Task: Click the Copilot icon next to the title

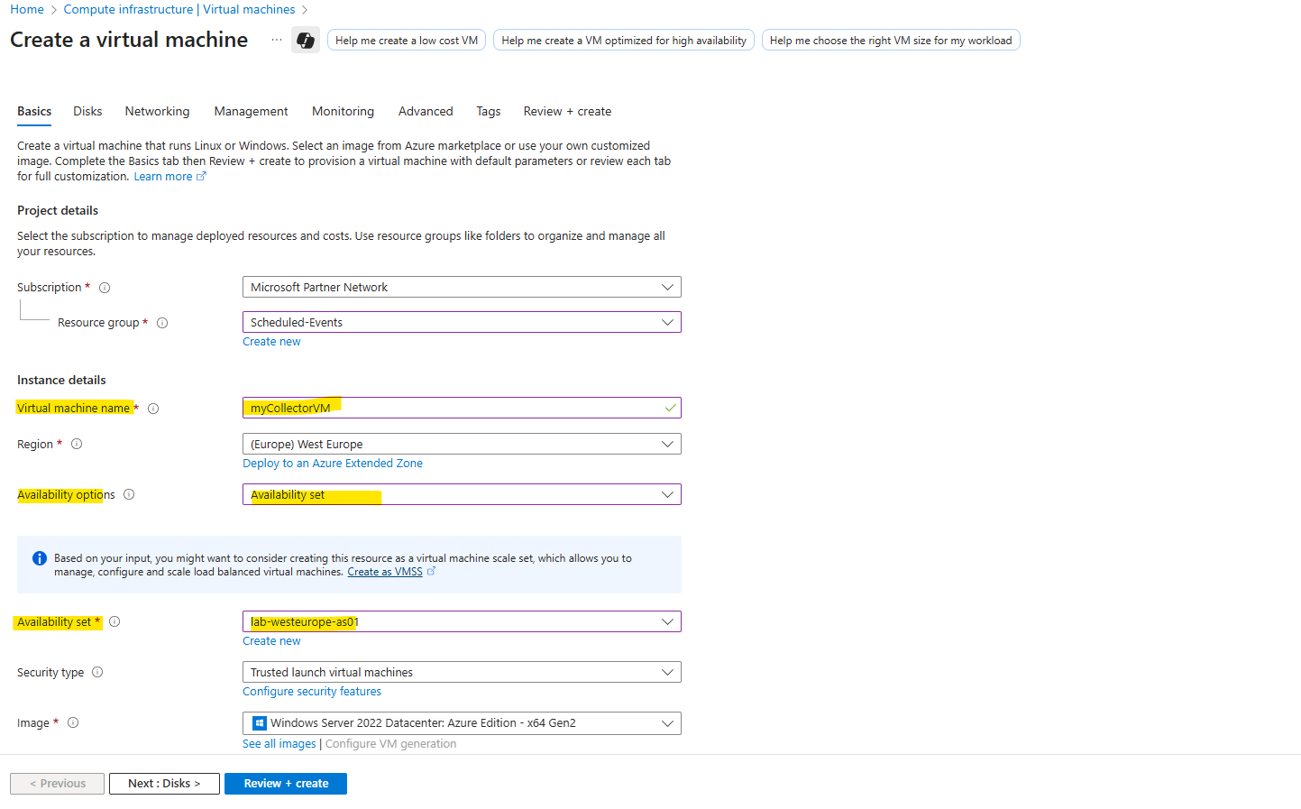Action: pos(306,40)
